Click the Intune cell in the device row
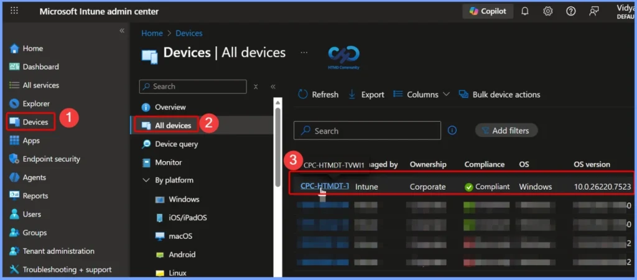The image size is (637, 280). (x=366, y=187)
